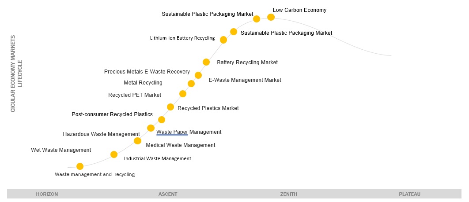
Task: Go to the PLATEAU phase
Action: click(409, 194)
